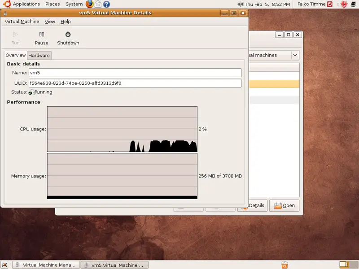The image size is (359, 269).
Task: Click into the Name field containing vm5
Action: [x=135, y=73]
